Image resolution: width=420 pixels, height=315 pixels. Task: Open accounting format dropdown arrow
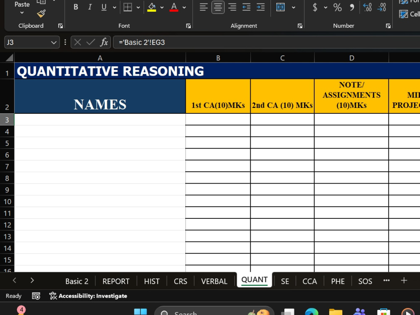click(x=325, y=8)
